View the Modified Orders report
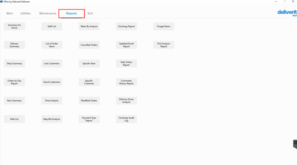The height and width of the screenshot is (165, 297). click(x=89, y=101)
